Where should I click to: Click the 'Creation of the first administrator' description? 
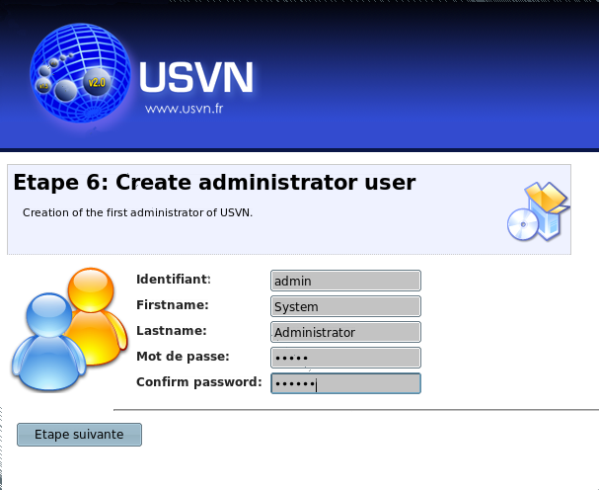[138, 211]
